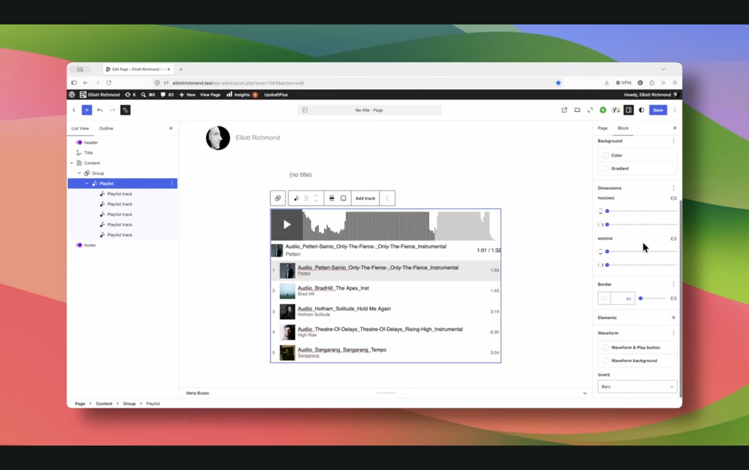749x470 pixels.
Task: Open block toolbar options menu
Action: [x=387, y=198]
